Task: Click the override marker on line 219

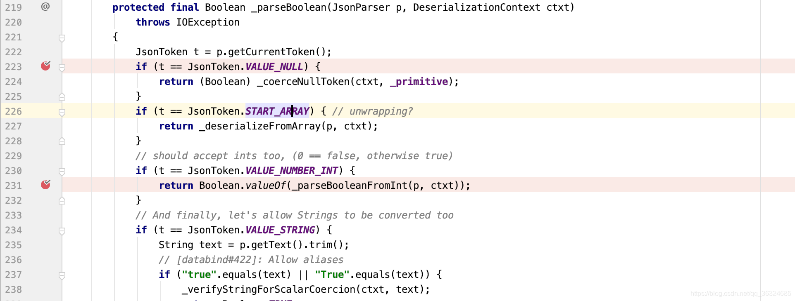Action: pos(45,6)
